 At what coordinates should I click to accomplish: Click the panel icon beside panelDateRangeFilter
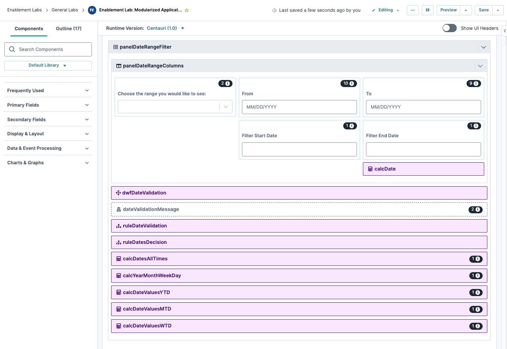[x=115, y=47]
